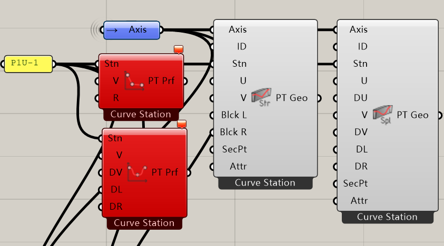Image resolution: width=444 pixels, height=246 pixels.
Task: Select the yellow P1U-1 panel
Action: pyautogui.click(x=28, y=64)
